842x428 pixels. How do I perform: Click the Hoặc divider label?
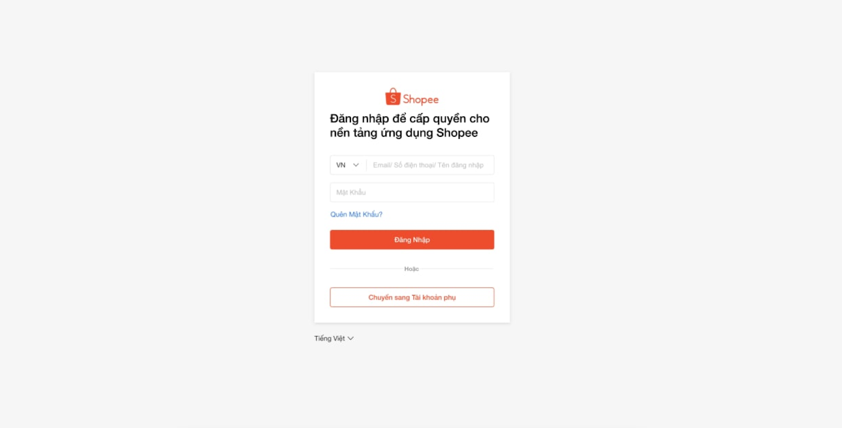pyautogui.click(x=412, y=269)
